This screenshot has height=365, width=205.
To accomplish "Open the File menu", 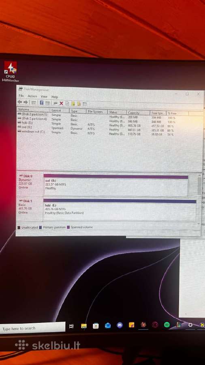I will (21, 96).
